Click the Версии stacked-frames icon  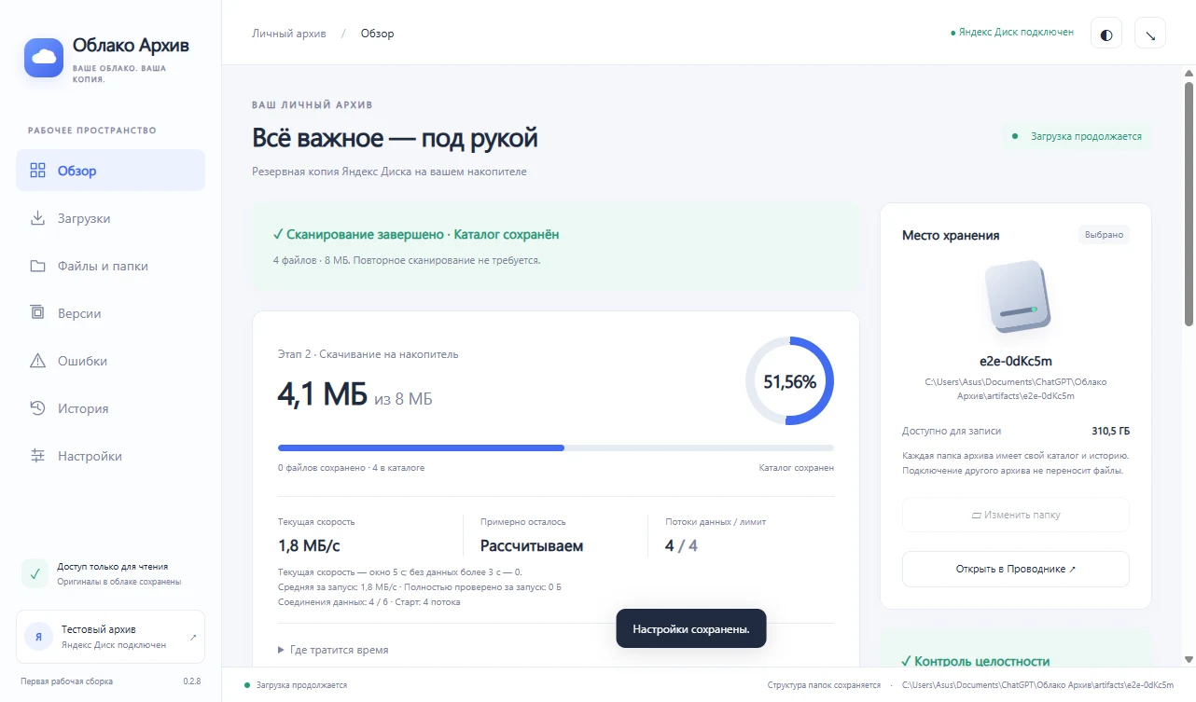pos(38,313)
